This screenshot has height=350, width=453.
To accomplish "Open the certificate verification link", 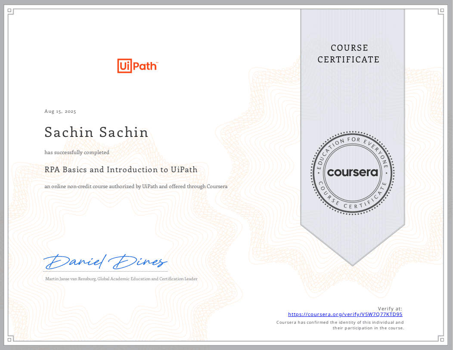I will pyautogui.click(x=344, y=314).
